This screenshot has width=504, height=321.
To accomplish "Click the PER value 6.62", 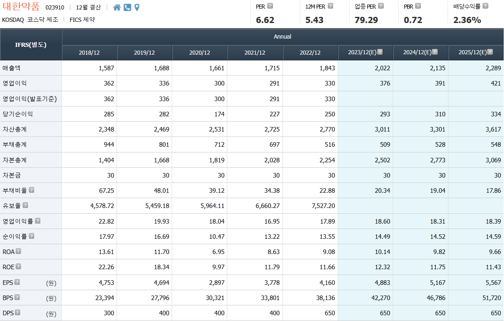I will [x=265, y=20].
